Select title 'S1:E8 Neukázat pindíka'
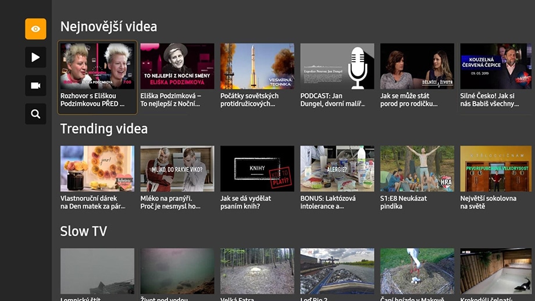The height and width of the screenshot is (301, 535). pyautogui.click(x=404, y=202)
